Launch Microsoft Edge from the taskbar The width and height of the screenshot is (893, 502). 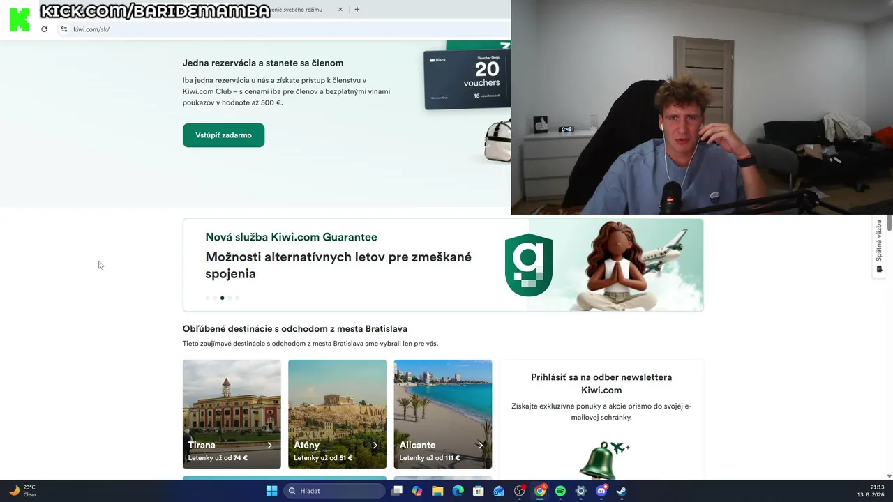pyautogui.click(x=458, y=491)
